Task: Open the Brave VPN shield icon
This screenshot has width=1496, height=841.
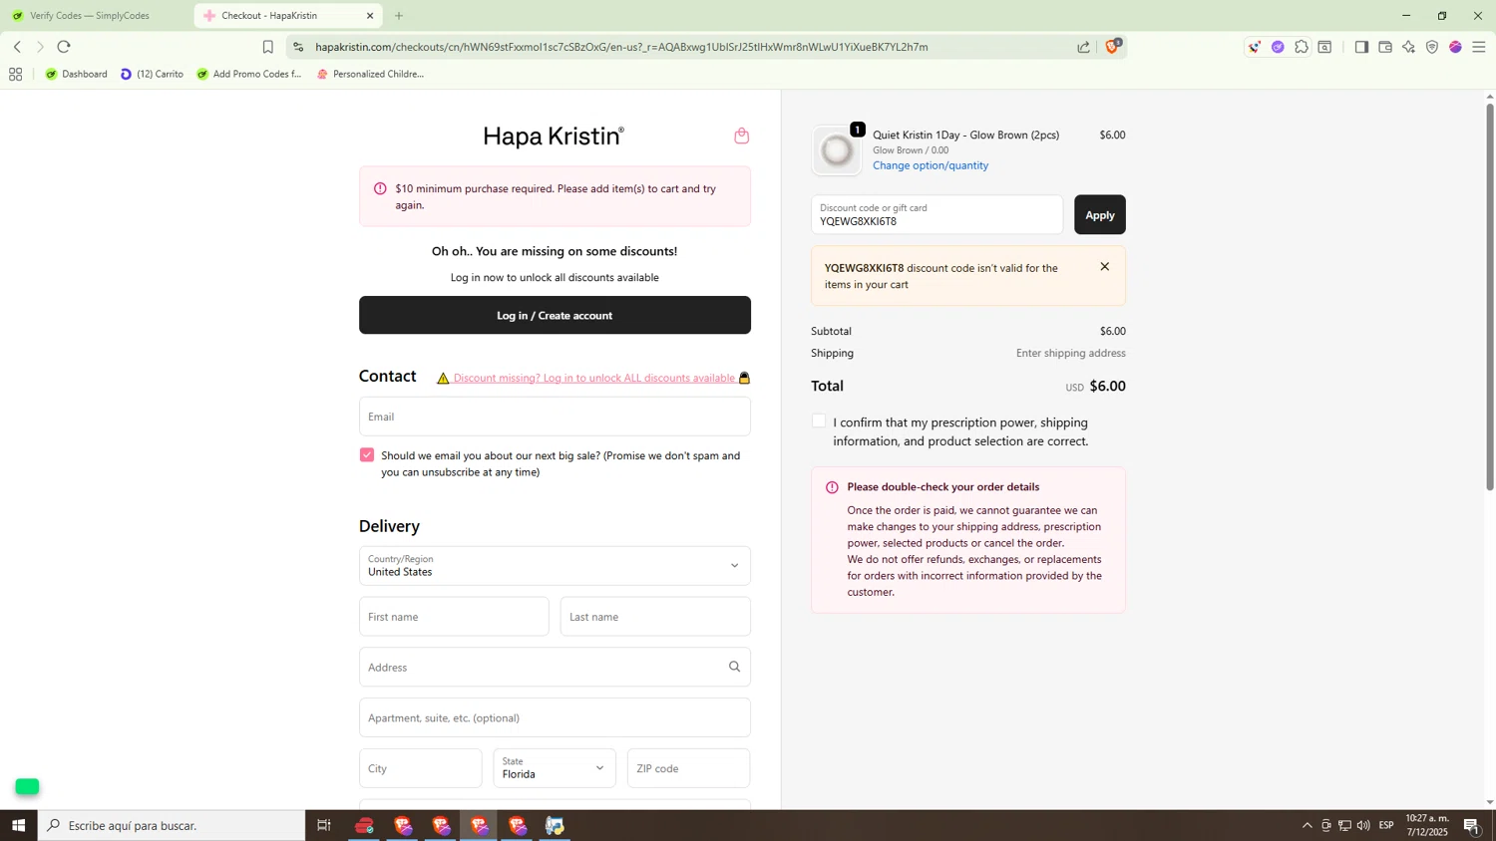Action: pos(1432,47)
